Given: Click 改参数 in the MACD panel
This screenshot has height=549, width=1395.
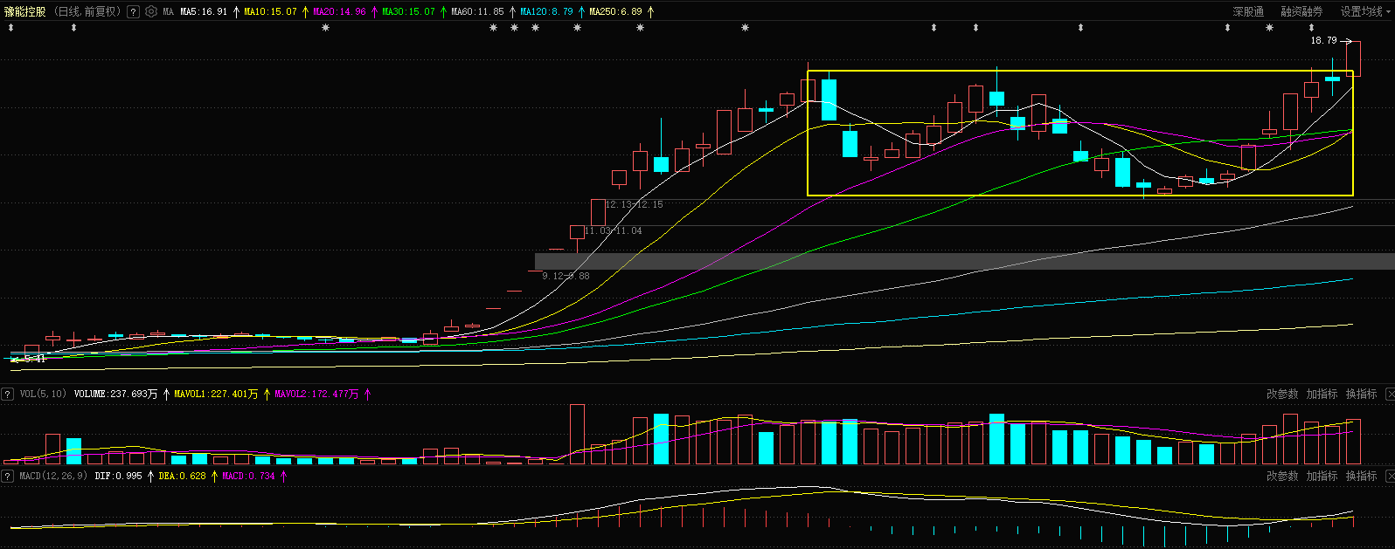Looking at the screenshot, I should [x=1282, y=476].
